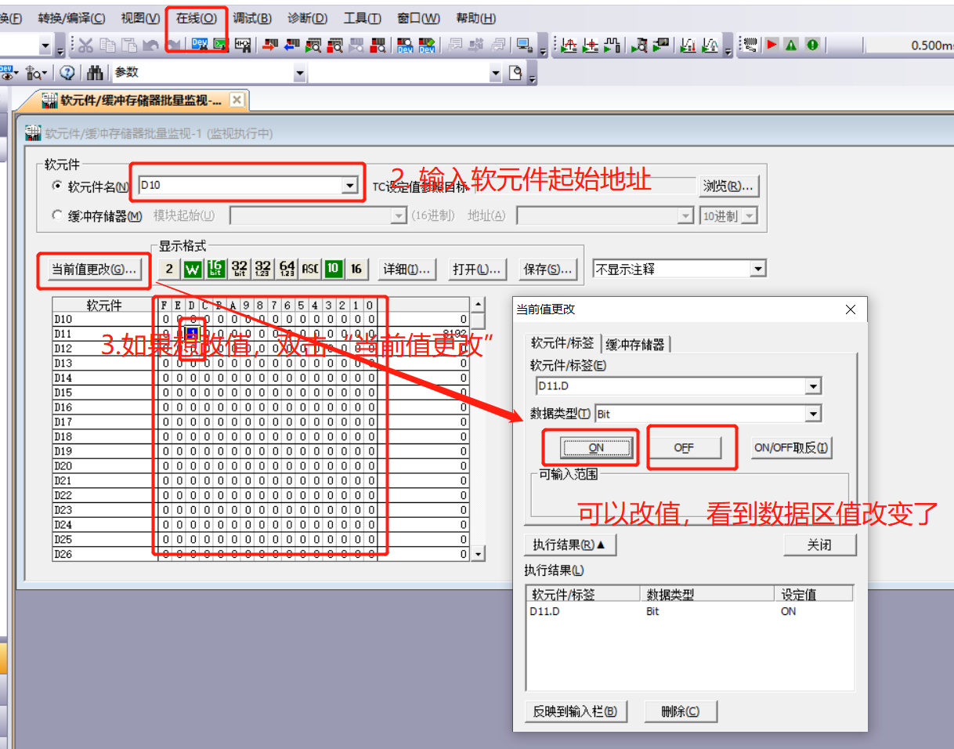This screenshot has height=749, width=954.
Task: Open the 10进制 radix dropdown
Action: click(x=750, y=215)
